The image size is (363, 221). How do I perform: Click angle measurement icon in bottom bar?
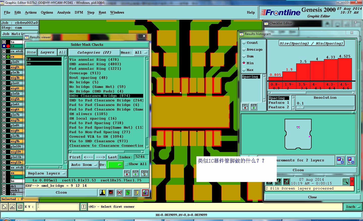12,207
